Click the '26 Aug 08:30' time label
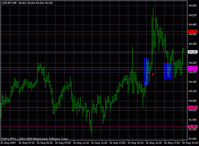The width and height of the screenshot is (199, 146). click(45, 143)
